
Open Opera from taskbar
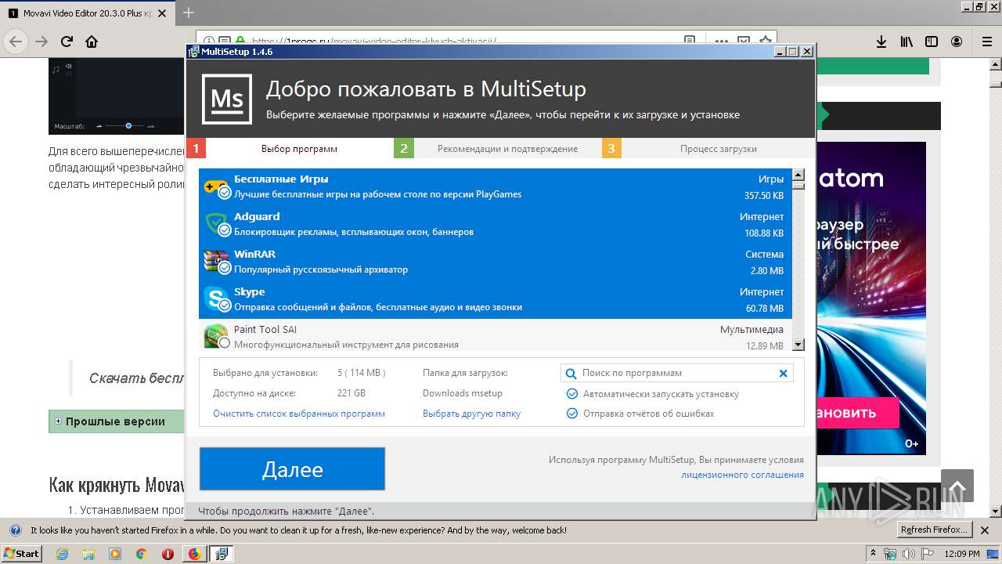pos(168,554)
